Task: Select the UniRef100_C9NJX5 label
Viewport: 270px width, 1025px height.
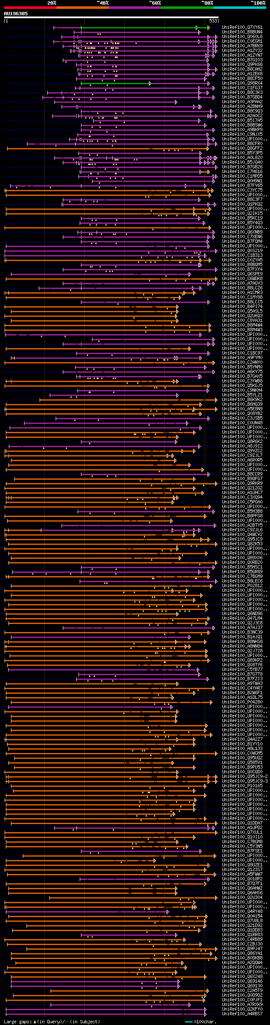Action: click(242, 135)
